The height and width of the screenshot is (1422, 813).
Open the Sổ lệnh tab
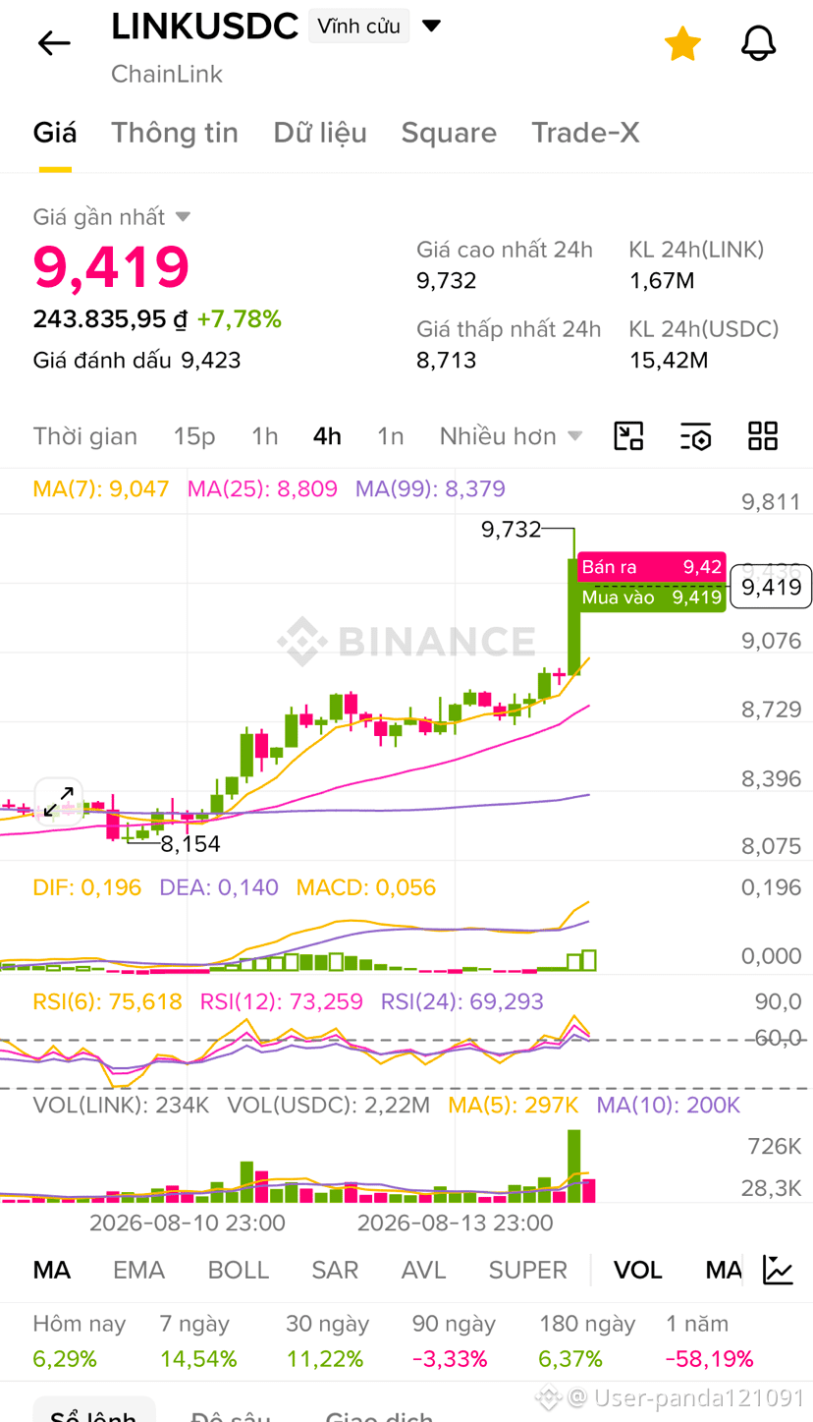93,1413
